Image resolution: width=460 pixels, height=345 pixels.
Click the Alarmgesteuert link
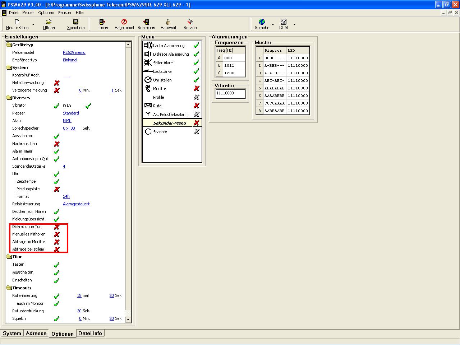point(76,204)
